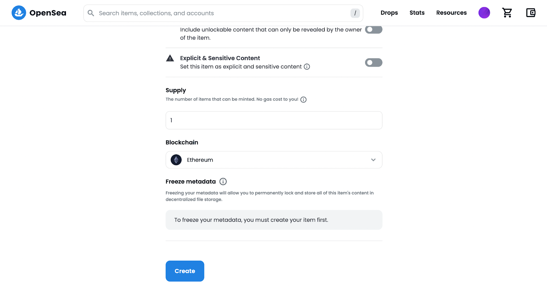Toggle the unlockable content switch
This screenshot has height=302, width=547.
pos(373,30)
